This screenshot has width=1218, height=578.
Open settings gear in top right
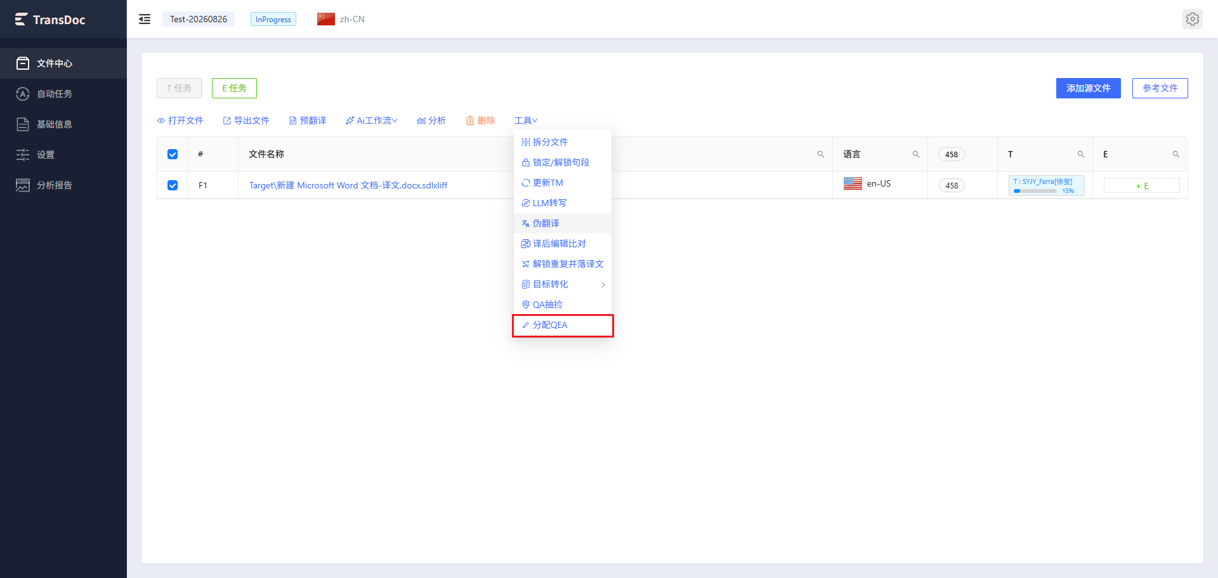(1193, 19)
